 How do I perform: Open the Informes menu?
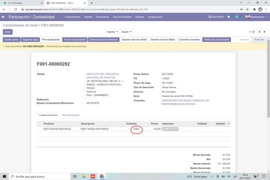click(139, 17)
